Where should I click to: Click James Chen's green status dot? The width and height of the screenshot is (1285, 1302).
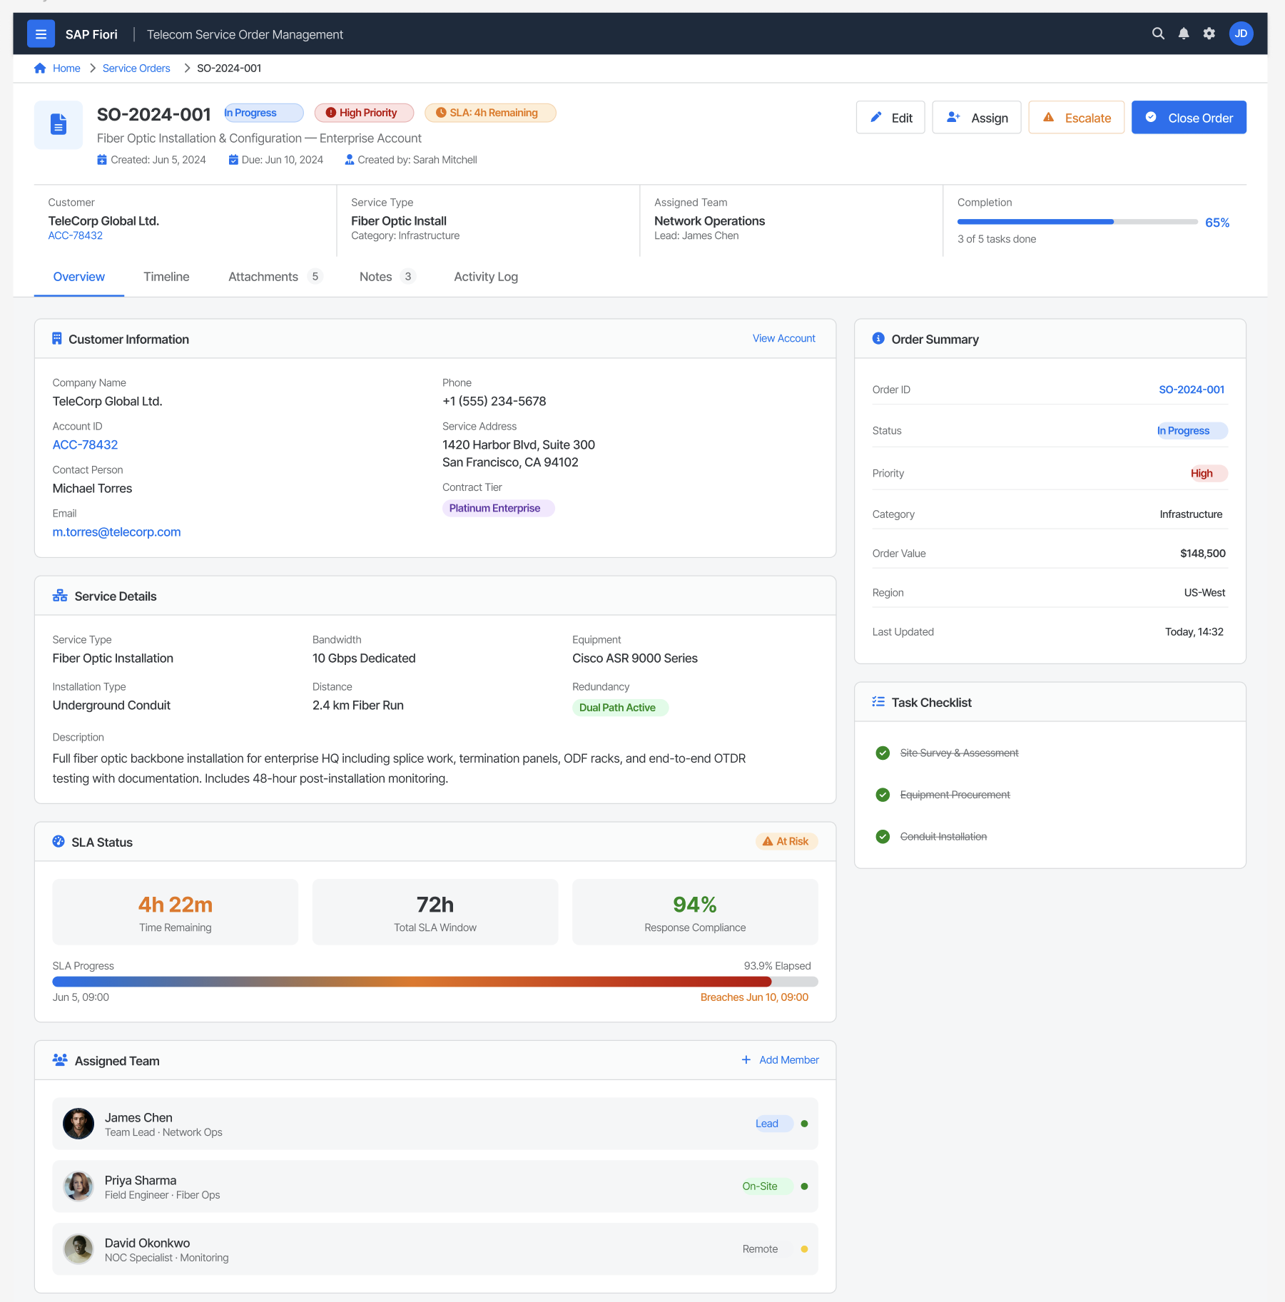click(804, 1124)
